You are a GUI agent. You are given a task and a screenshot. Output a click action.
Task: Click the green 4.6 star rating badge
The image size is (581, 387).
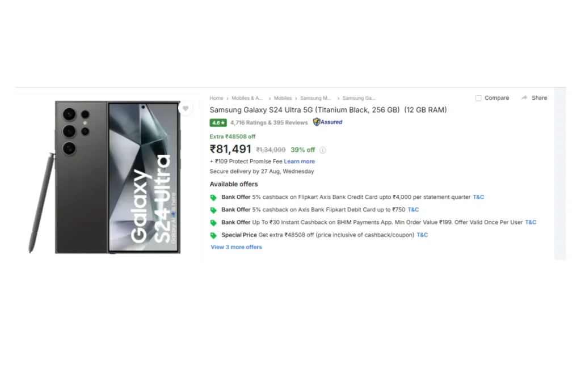pos(218,123)
